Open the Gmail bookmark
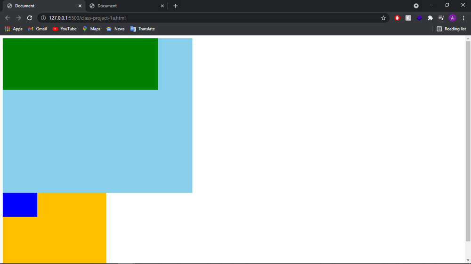 tap(37, 29)
